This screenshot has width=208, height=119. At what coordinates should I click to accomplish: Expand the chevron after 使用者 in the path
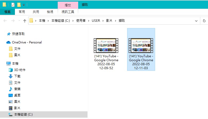click(89, 21)
